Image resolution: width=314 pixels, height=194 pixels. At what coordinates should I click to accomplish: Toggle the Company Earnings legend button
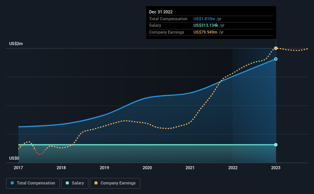pyautogui.click(x=115, y=183)
